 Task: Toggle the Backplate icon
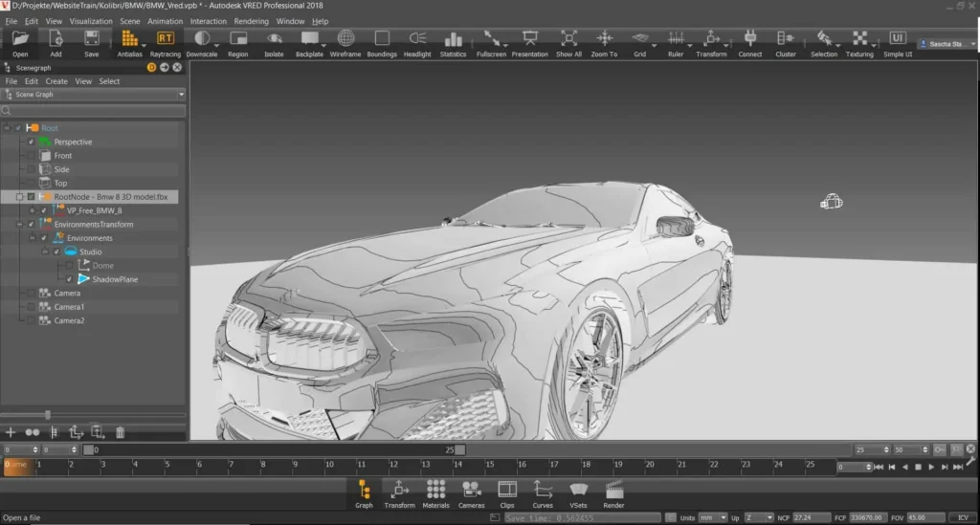(x=309, y=38)
